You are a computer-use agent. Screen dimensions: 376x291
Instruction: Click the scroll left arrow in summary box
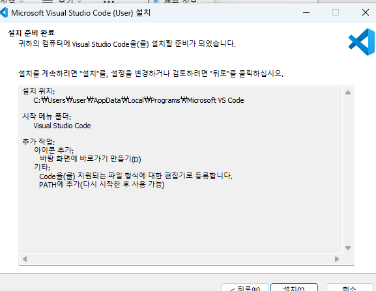tap(25, 259)
